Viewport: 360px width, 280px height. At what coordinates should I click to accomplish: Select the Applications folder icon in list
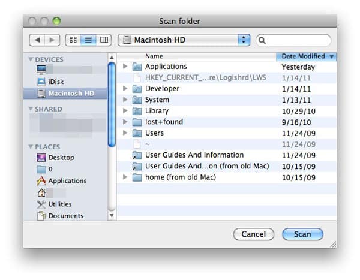point(137,67)
